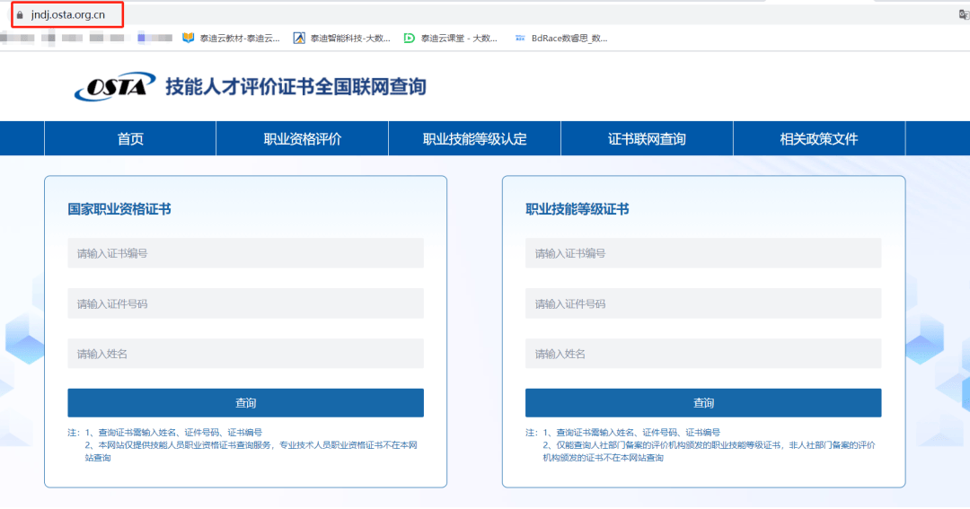Focus certificate number field under 职业技能等级证书

click(x=703, y=253)
